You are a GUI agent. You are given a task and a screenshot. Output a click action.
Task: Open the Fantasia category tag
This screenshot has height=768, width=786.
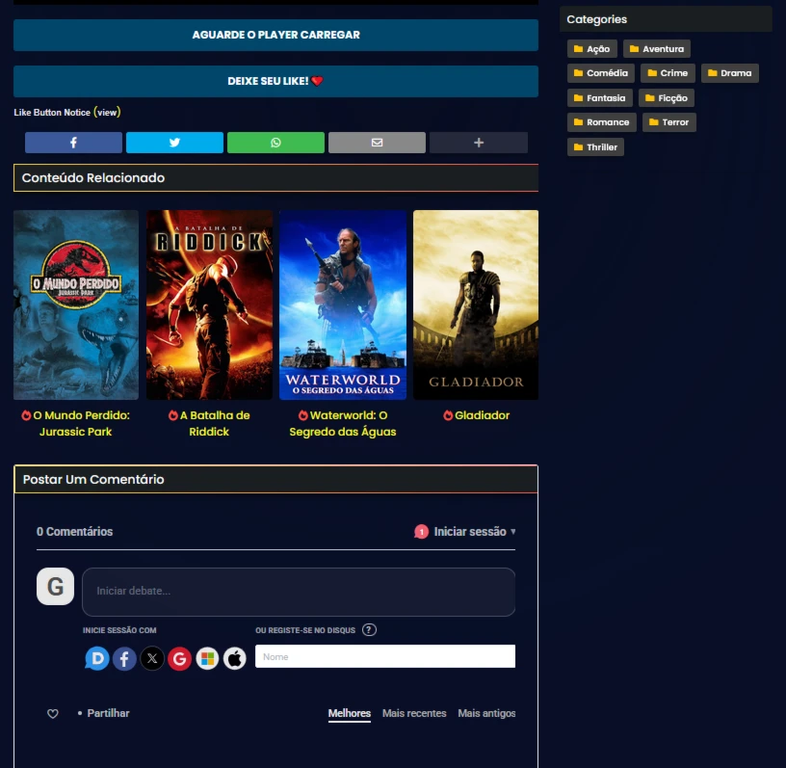coord(599,98)
